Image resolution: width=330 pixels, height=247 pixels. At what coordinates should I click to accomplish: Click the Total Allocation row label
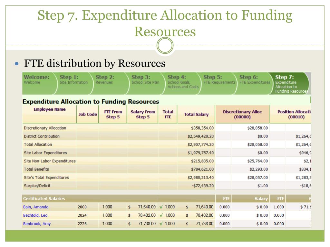[x=38, y=144]
